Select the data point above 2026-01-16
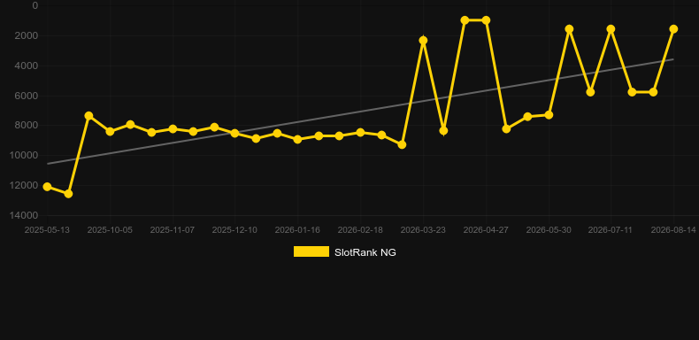This screenshot has height=340, width=699. pos(297,139)
